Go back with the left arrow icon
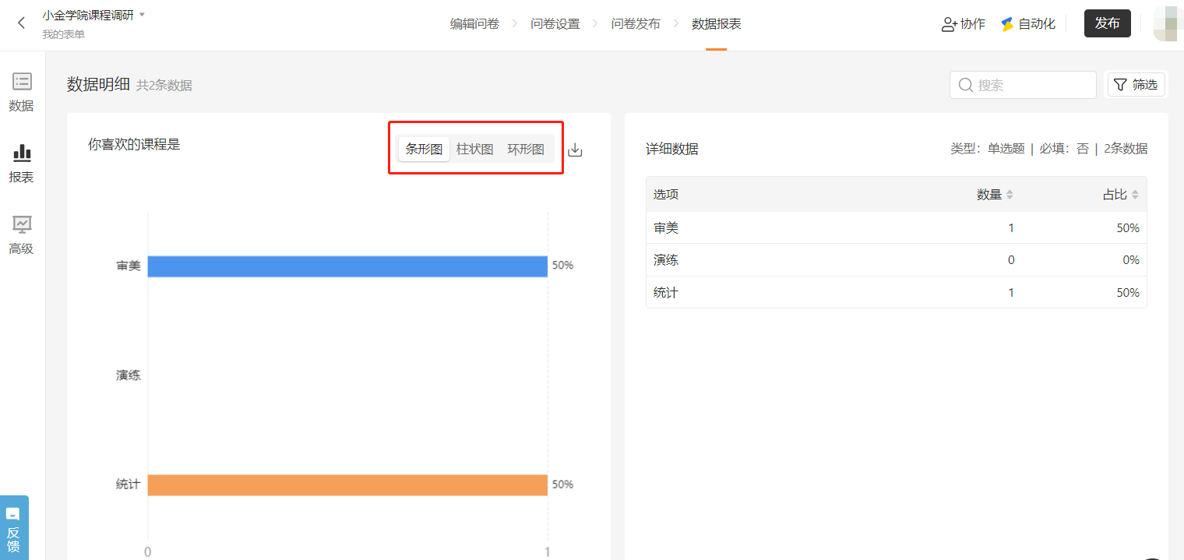The height and width of the screenshot is (560, 1184). (x=21, y=23)
